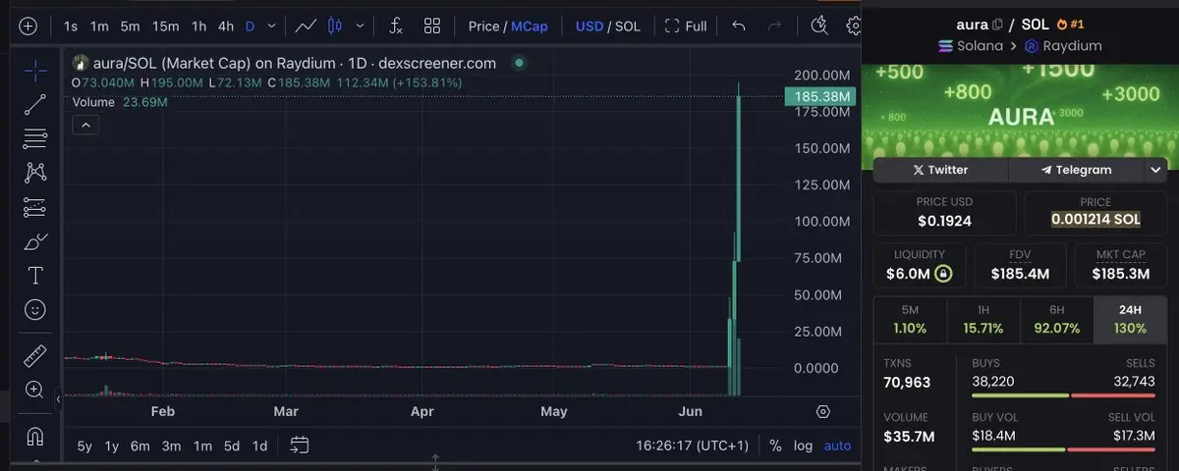Click the add symbol plus icon
The width and height of the screenshot is (1179, 471).
point(28,26)
